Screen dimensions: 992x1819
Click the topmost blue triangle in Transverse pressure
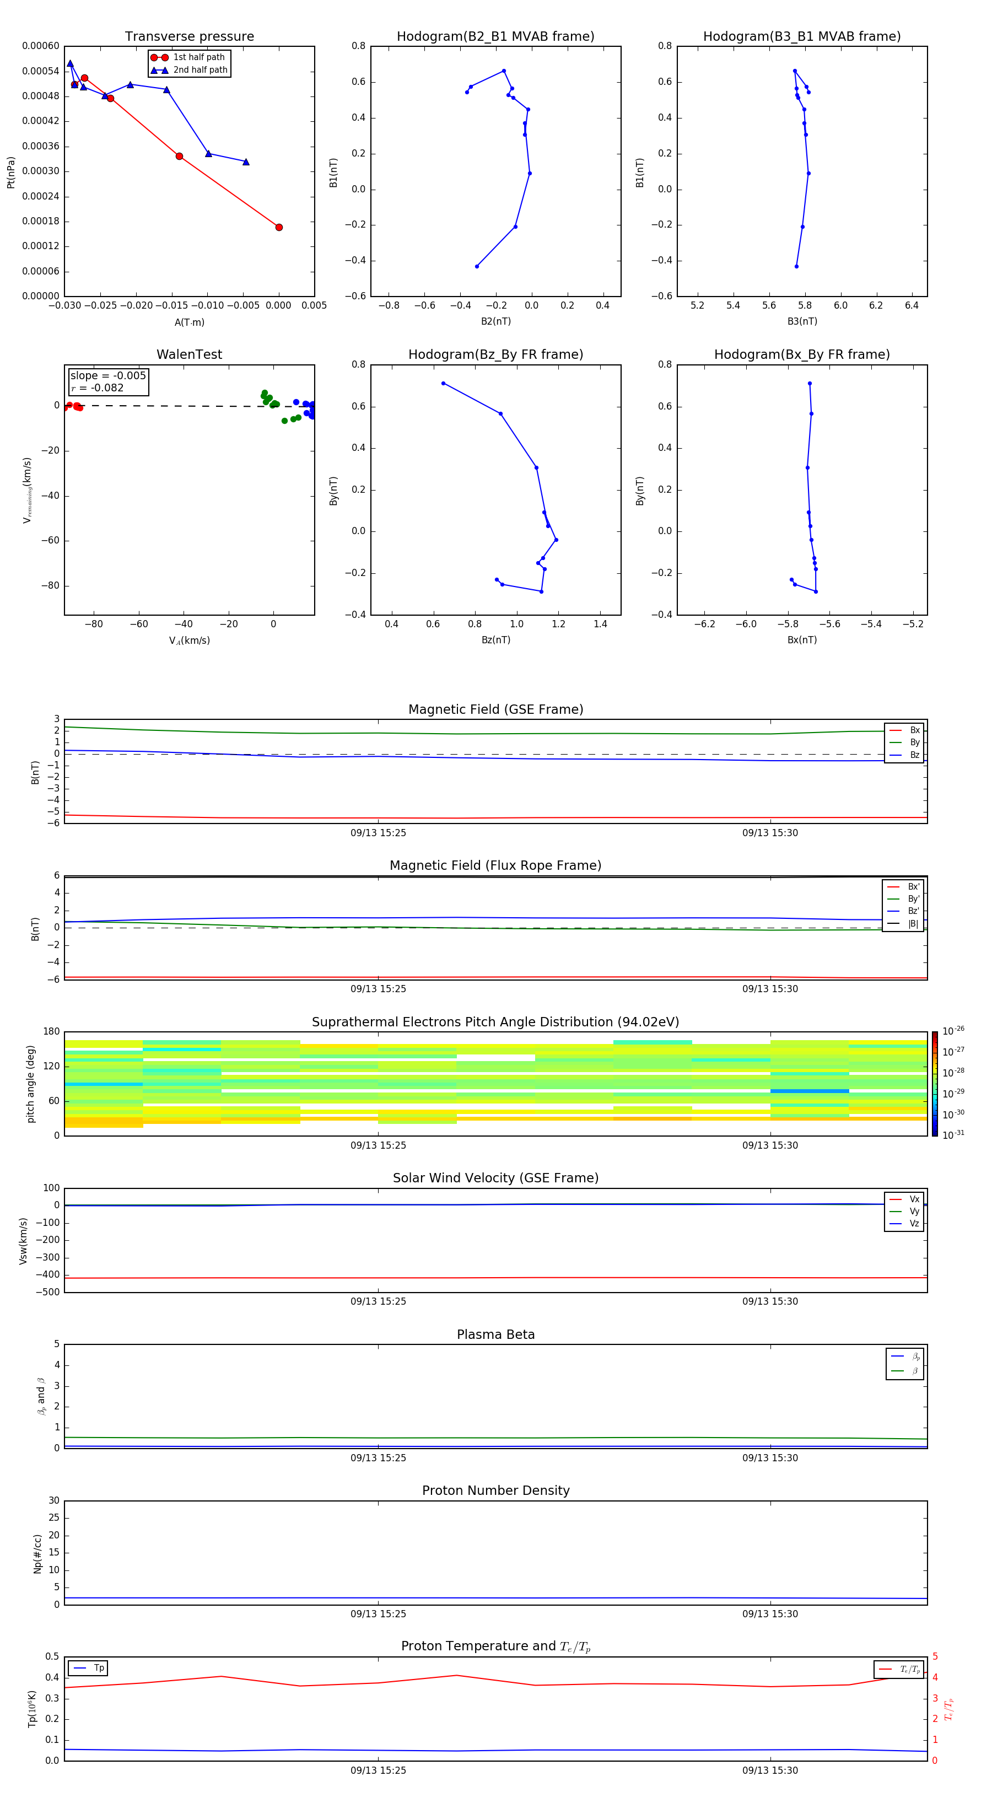(x=70, y=63)
